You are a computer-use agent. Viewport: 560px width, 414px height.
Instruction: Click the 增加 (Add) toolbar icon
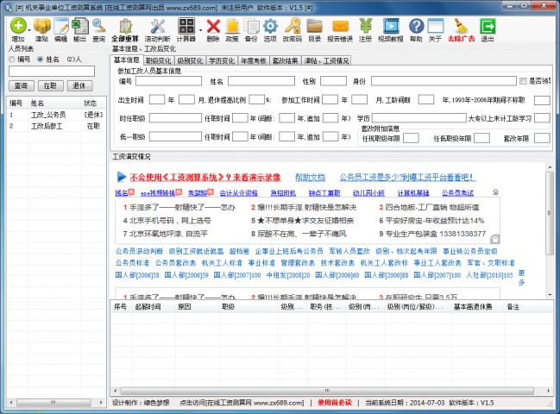(x=16, y=28)
